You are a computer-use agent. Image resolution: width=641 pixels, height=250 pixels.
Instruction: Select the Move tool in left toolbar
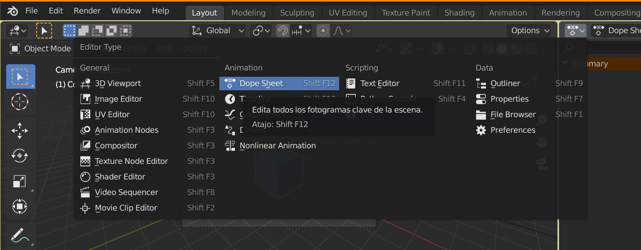(x=20, y=130)
